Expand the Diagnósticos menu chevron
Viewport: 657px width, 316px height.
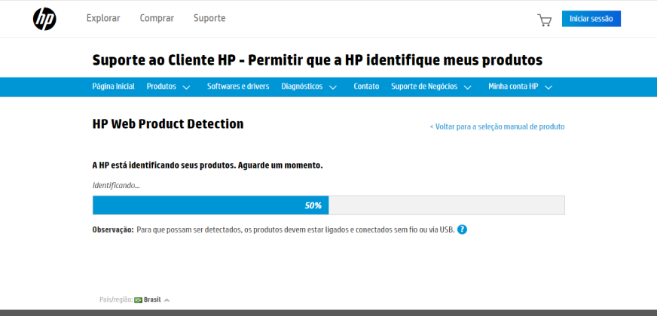[x=333, y=87]
